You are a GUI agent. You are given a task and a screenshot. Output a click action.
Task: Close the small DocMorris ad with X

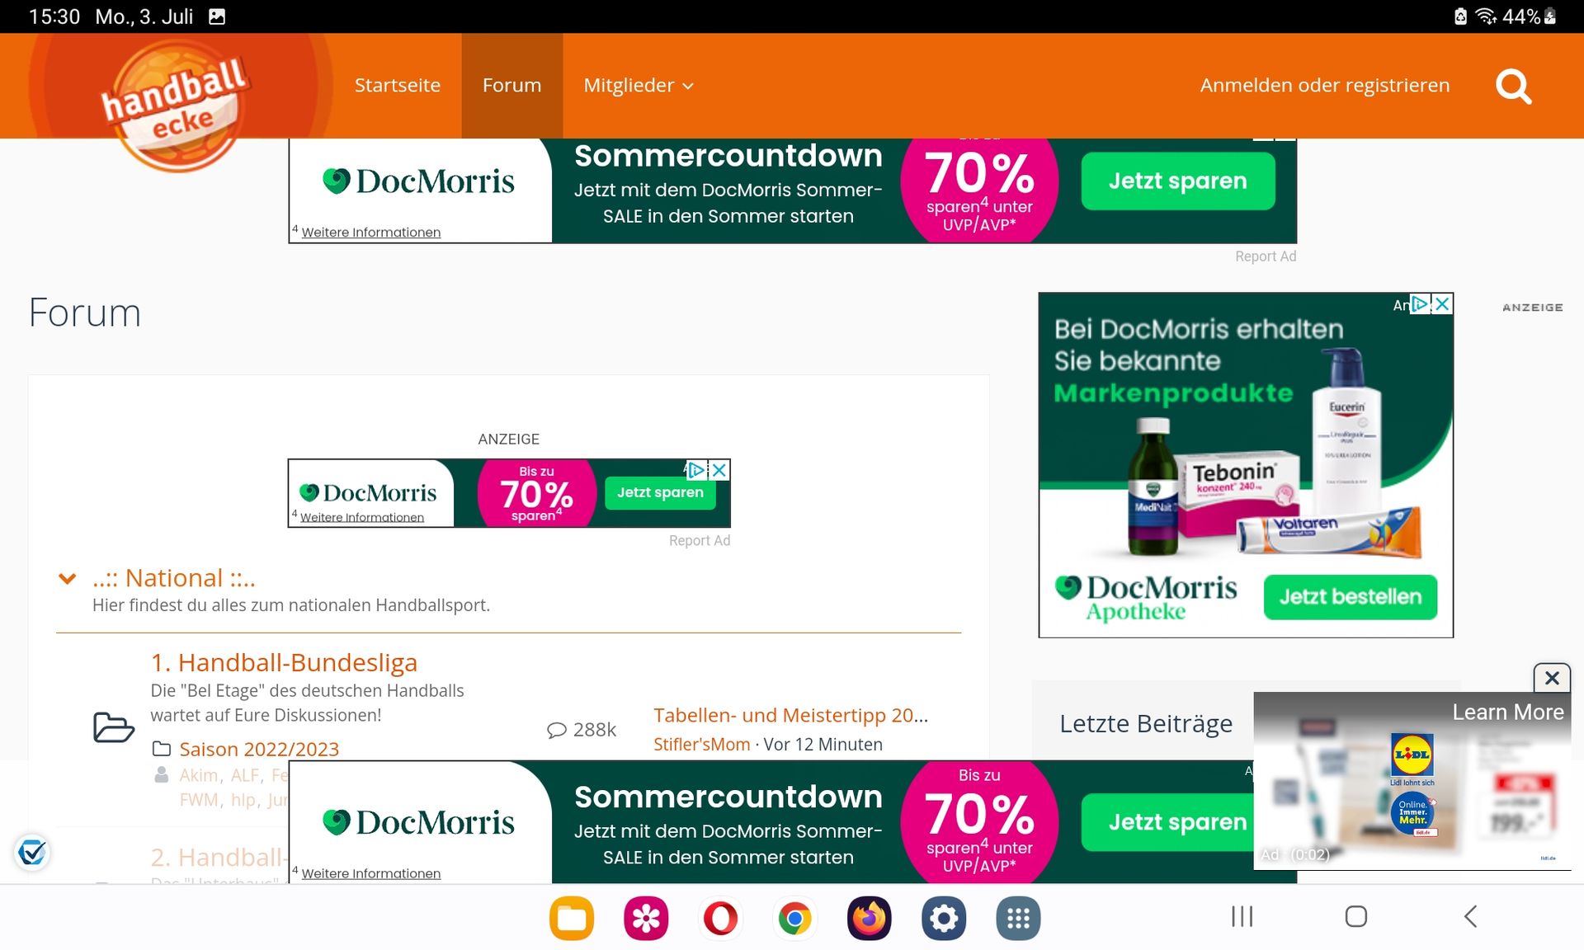(x=719, y=470)
